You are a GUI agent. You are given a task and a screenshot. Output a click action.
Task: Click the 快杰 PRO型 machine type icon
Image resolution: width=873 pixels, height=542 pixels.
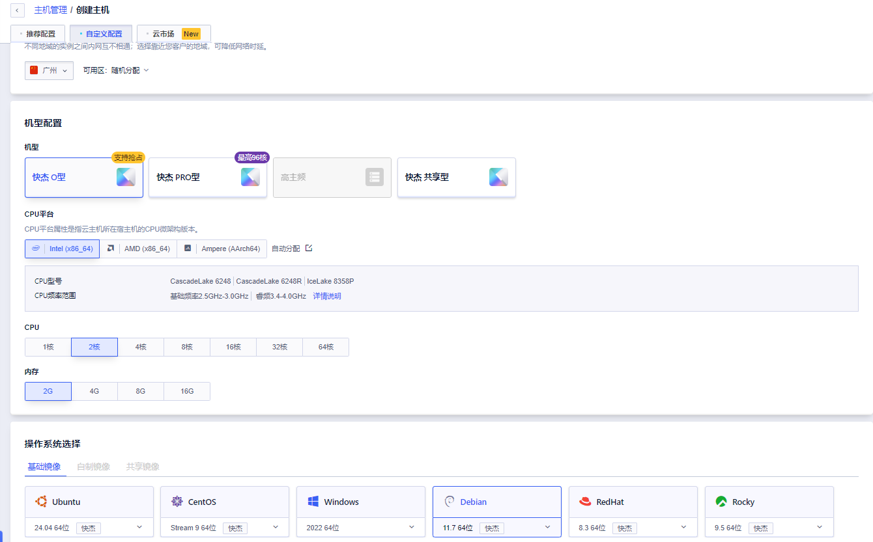(x=250, y=177)
